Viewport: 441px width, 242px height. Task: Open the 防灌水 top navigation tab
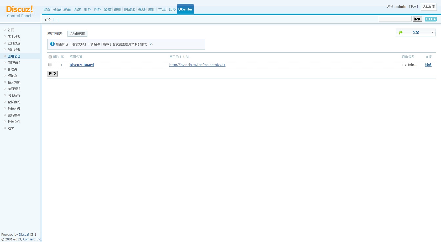coord(130,10)
